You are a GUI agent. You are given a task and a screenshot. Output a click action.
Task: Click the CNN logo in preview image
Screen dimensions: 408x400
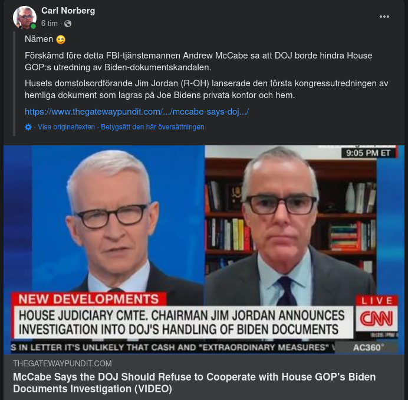(376, 318)
